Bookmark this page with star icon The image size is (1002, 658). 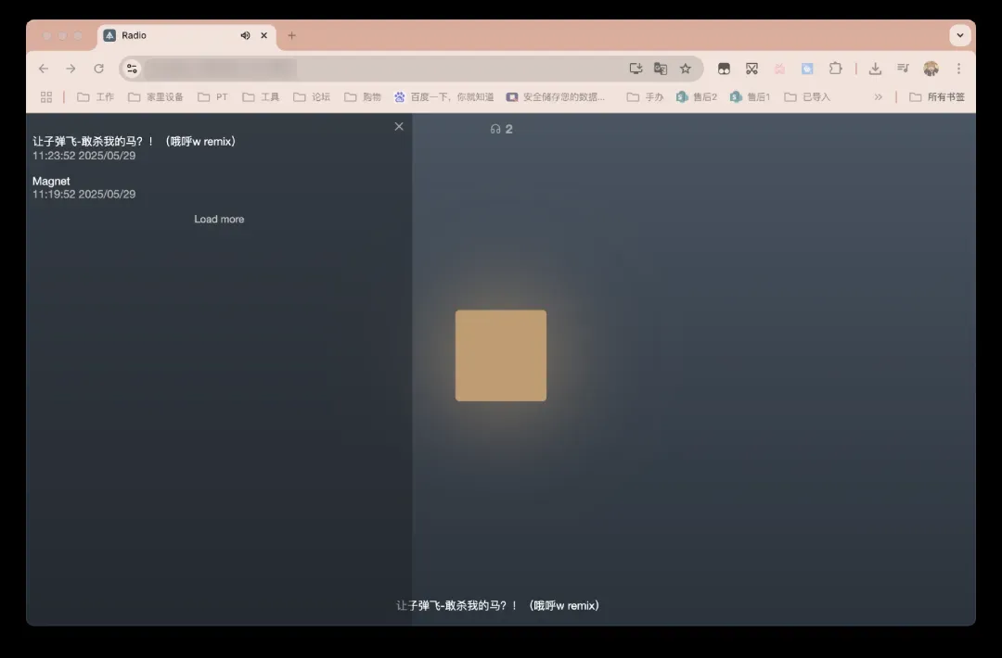click(686, 69)
